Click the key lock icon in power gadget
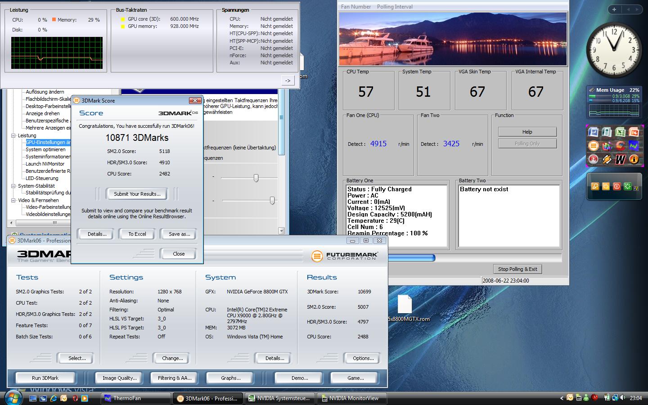 (595, 186)
